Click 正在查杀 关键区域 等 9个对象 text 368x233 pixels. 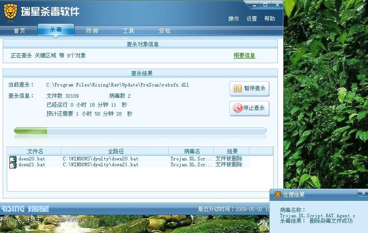pyautogui.click(x=48, y=56)
